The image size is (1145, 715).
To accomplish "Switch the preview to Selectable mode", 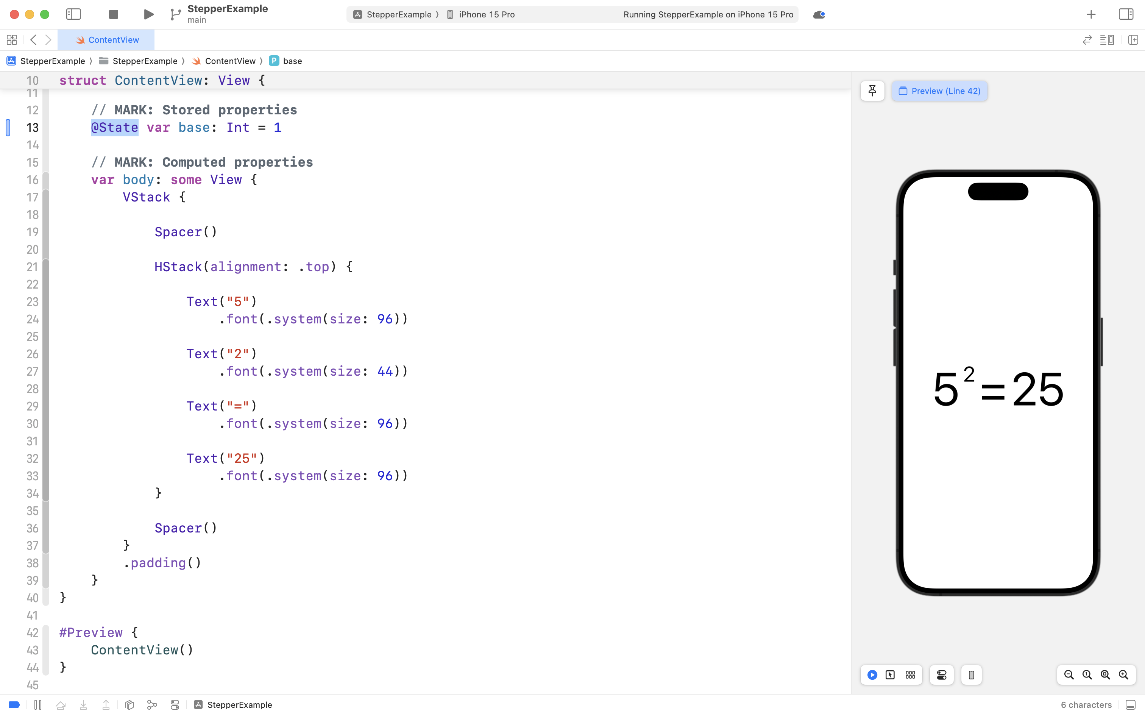I will click(889, 675).
